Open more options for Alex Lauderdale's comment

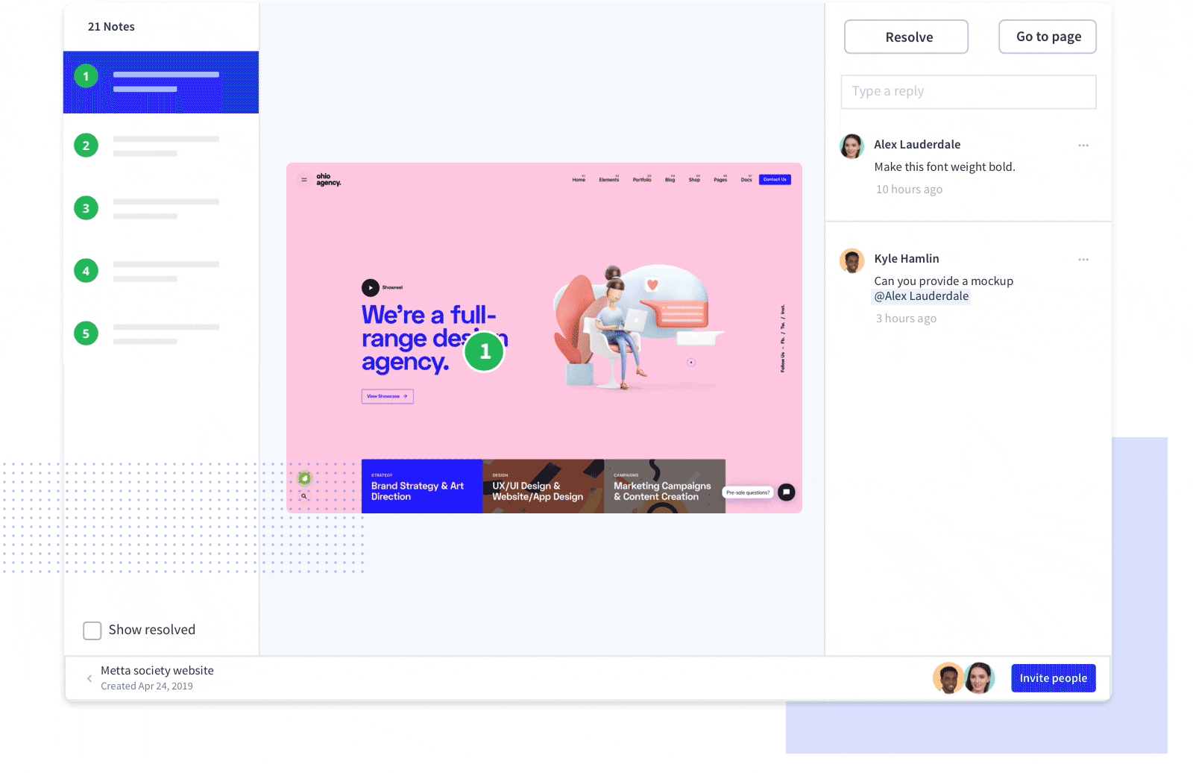click(1083, 145)
